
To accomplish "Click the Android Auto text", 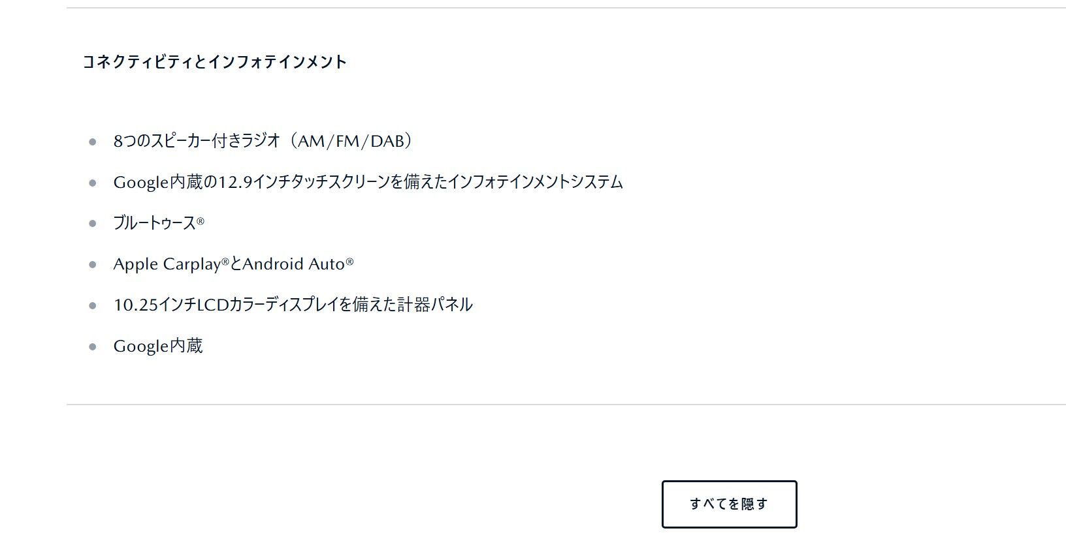I will (x=293, y=264).
